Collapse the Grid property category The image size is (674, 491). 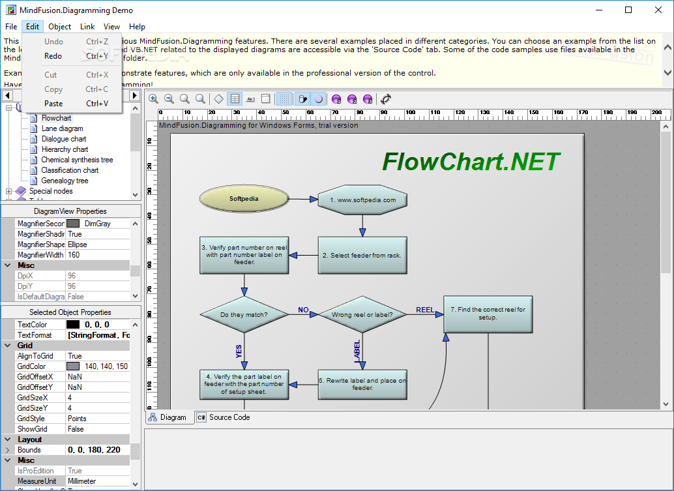pyautogui.click(x=8, y=345)
